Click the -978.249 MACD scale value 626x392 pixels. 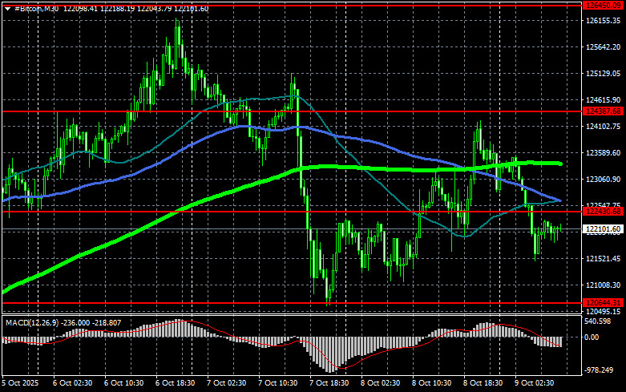(x=599, y=370)
